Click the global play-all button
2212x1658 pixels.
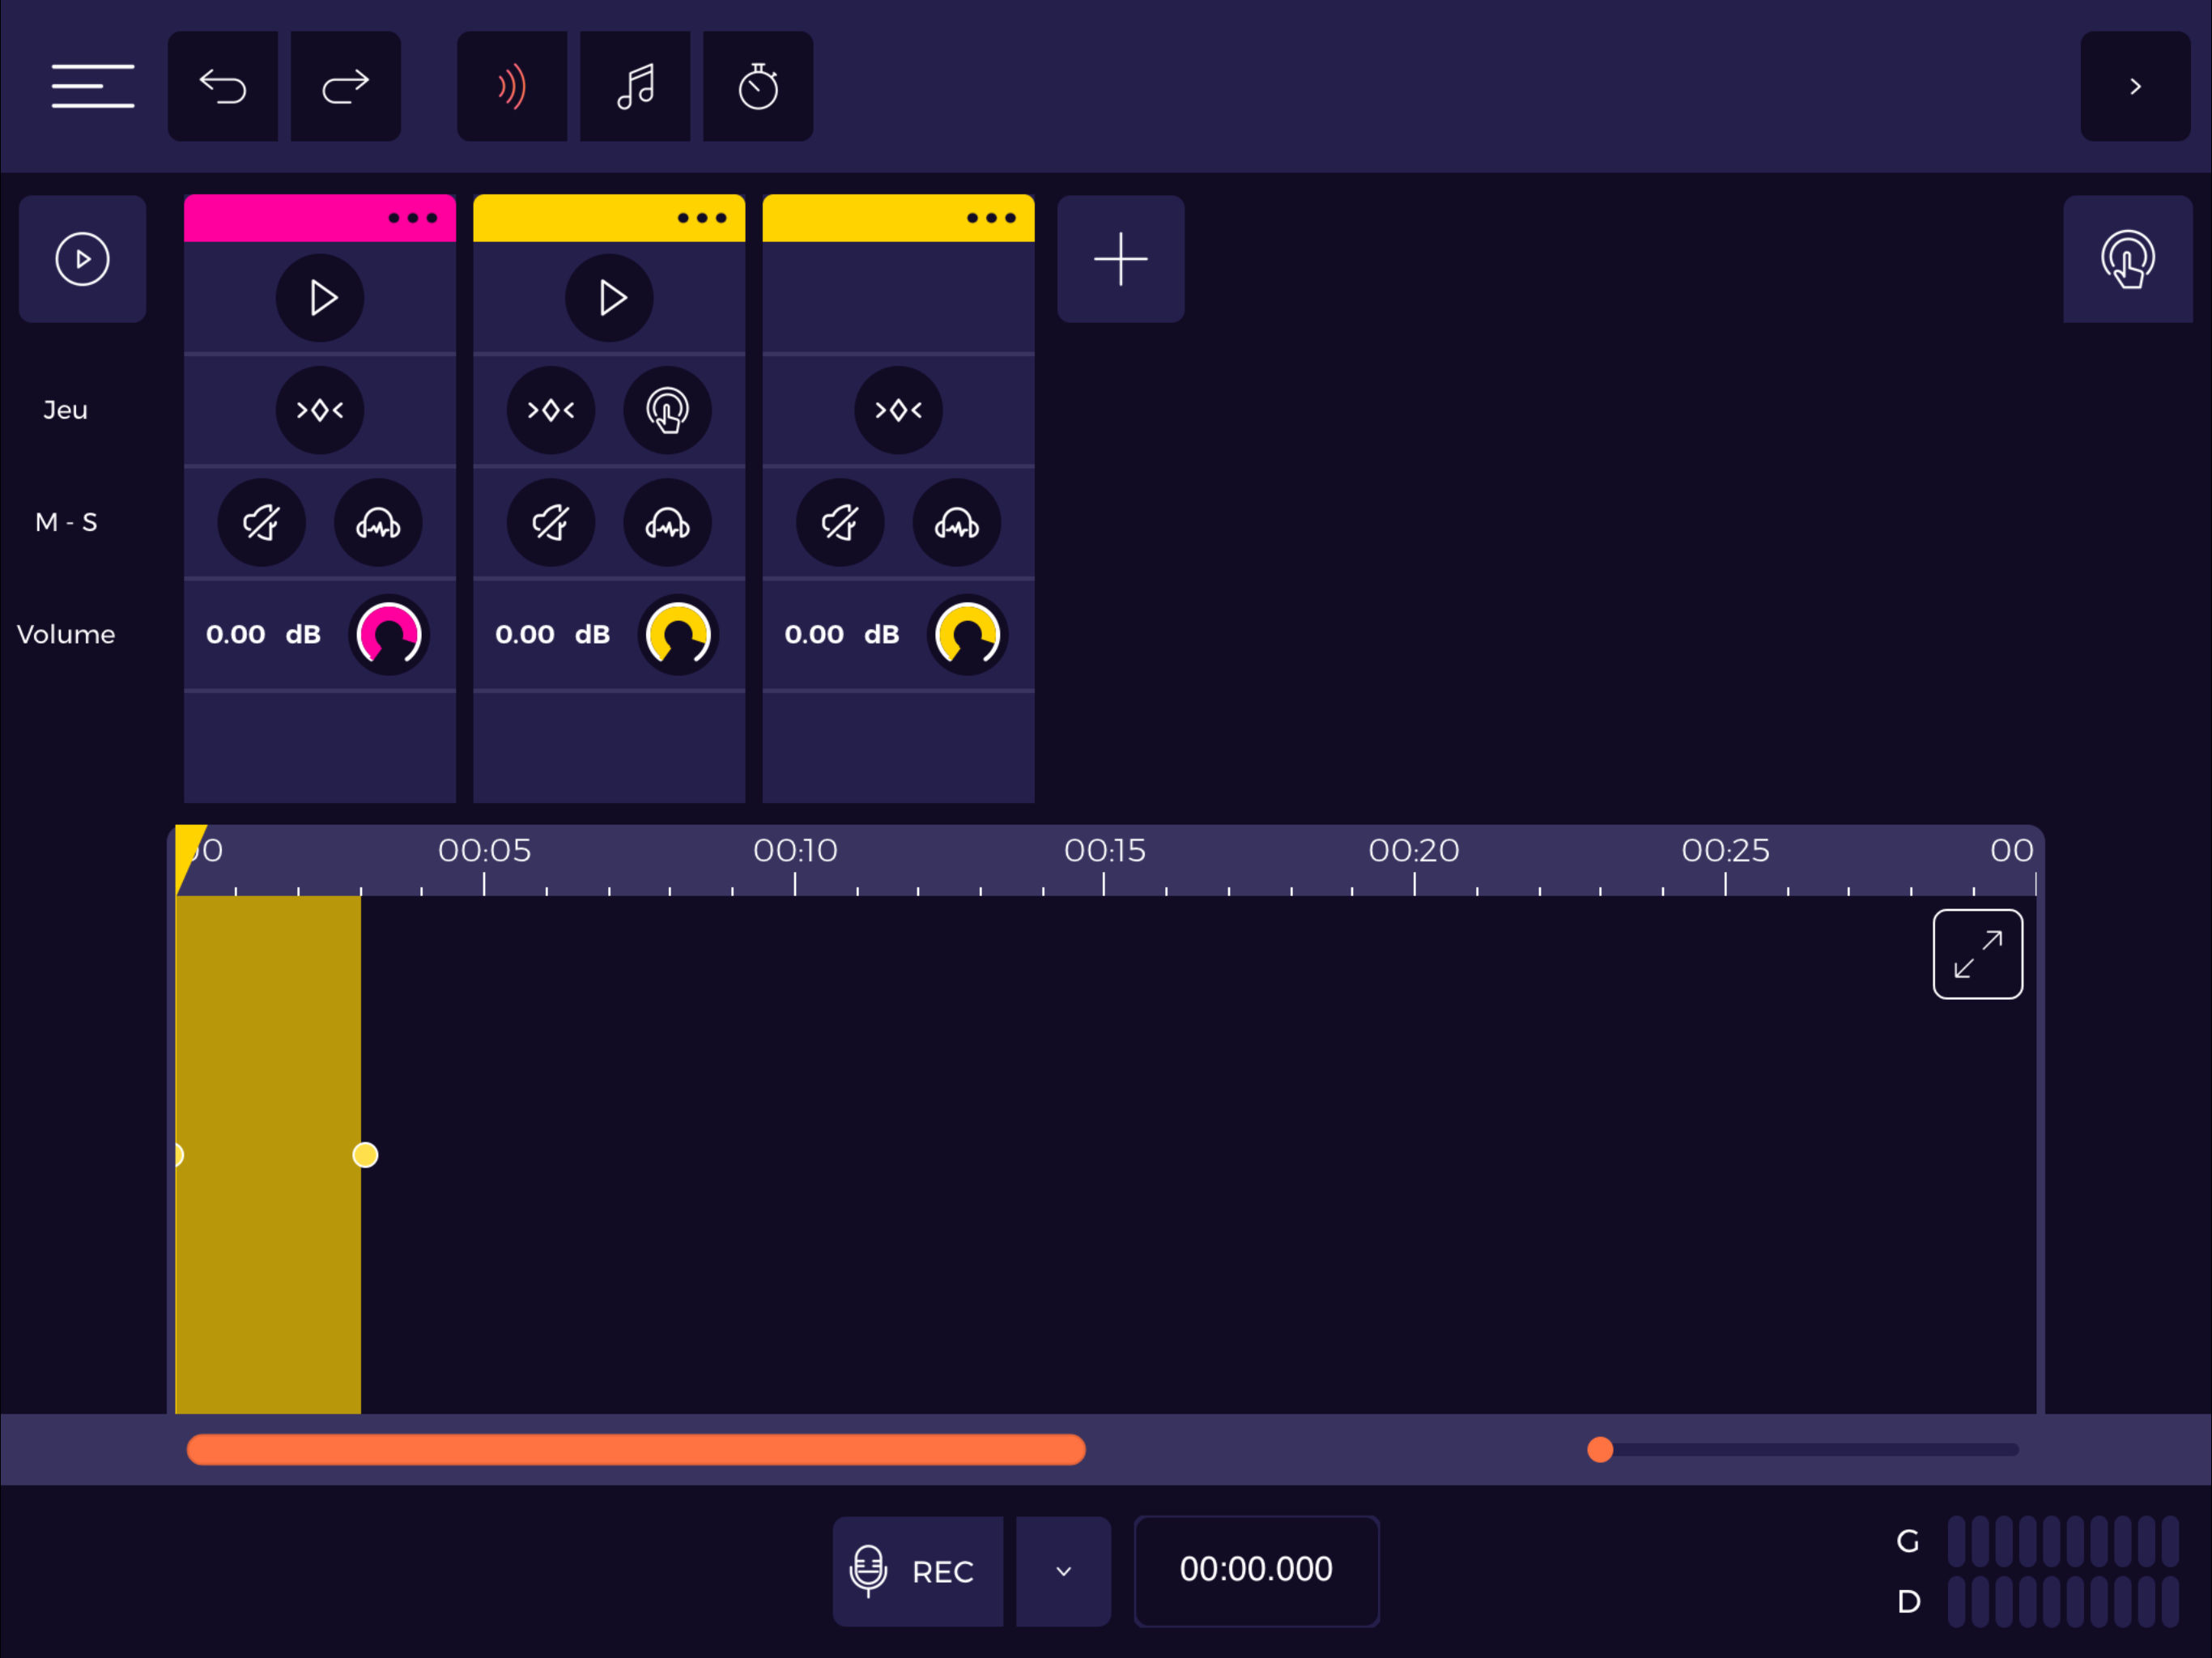(82, 259)
